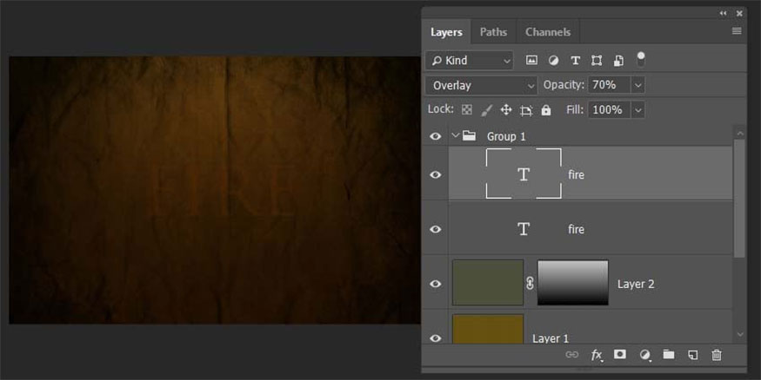Filter for shape layers icon
Viewport: 761px width, 380px height.
(597, 61)
